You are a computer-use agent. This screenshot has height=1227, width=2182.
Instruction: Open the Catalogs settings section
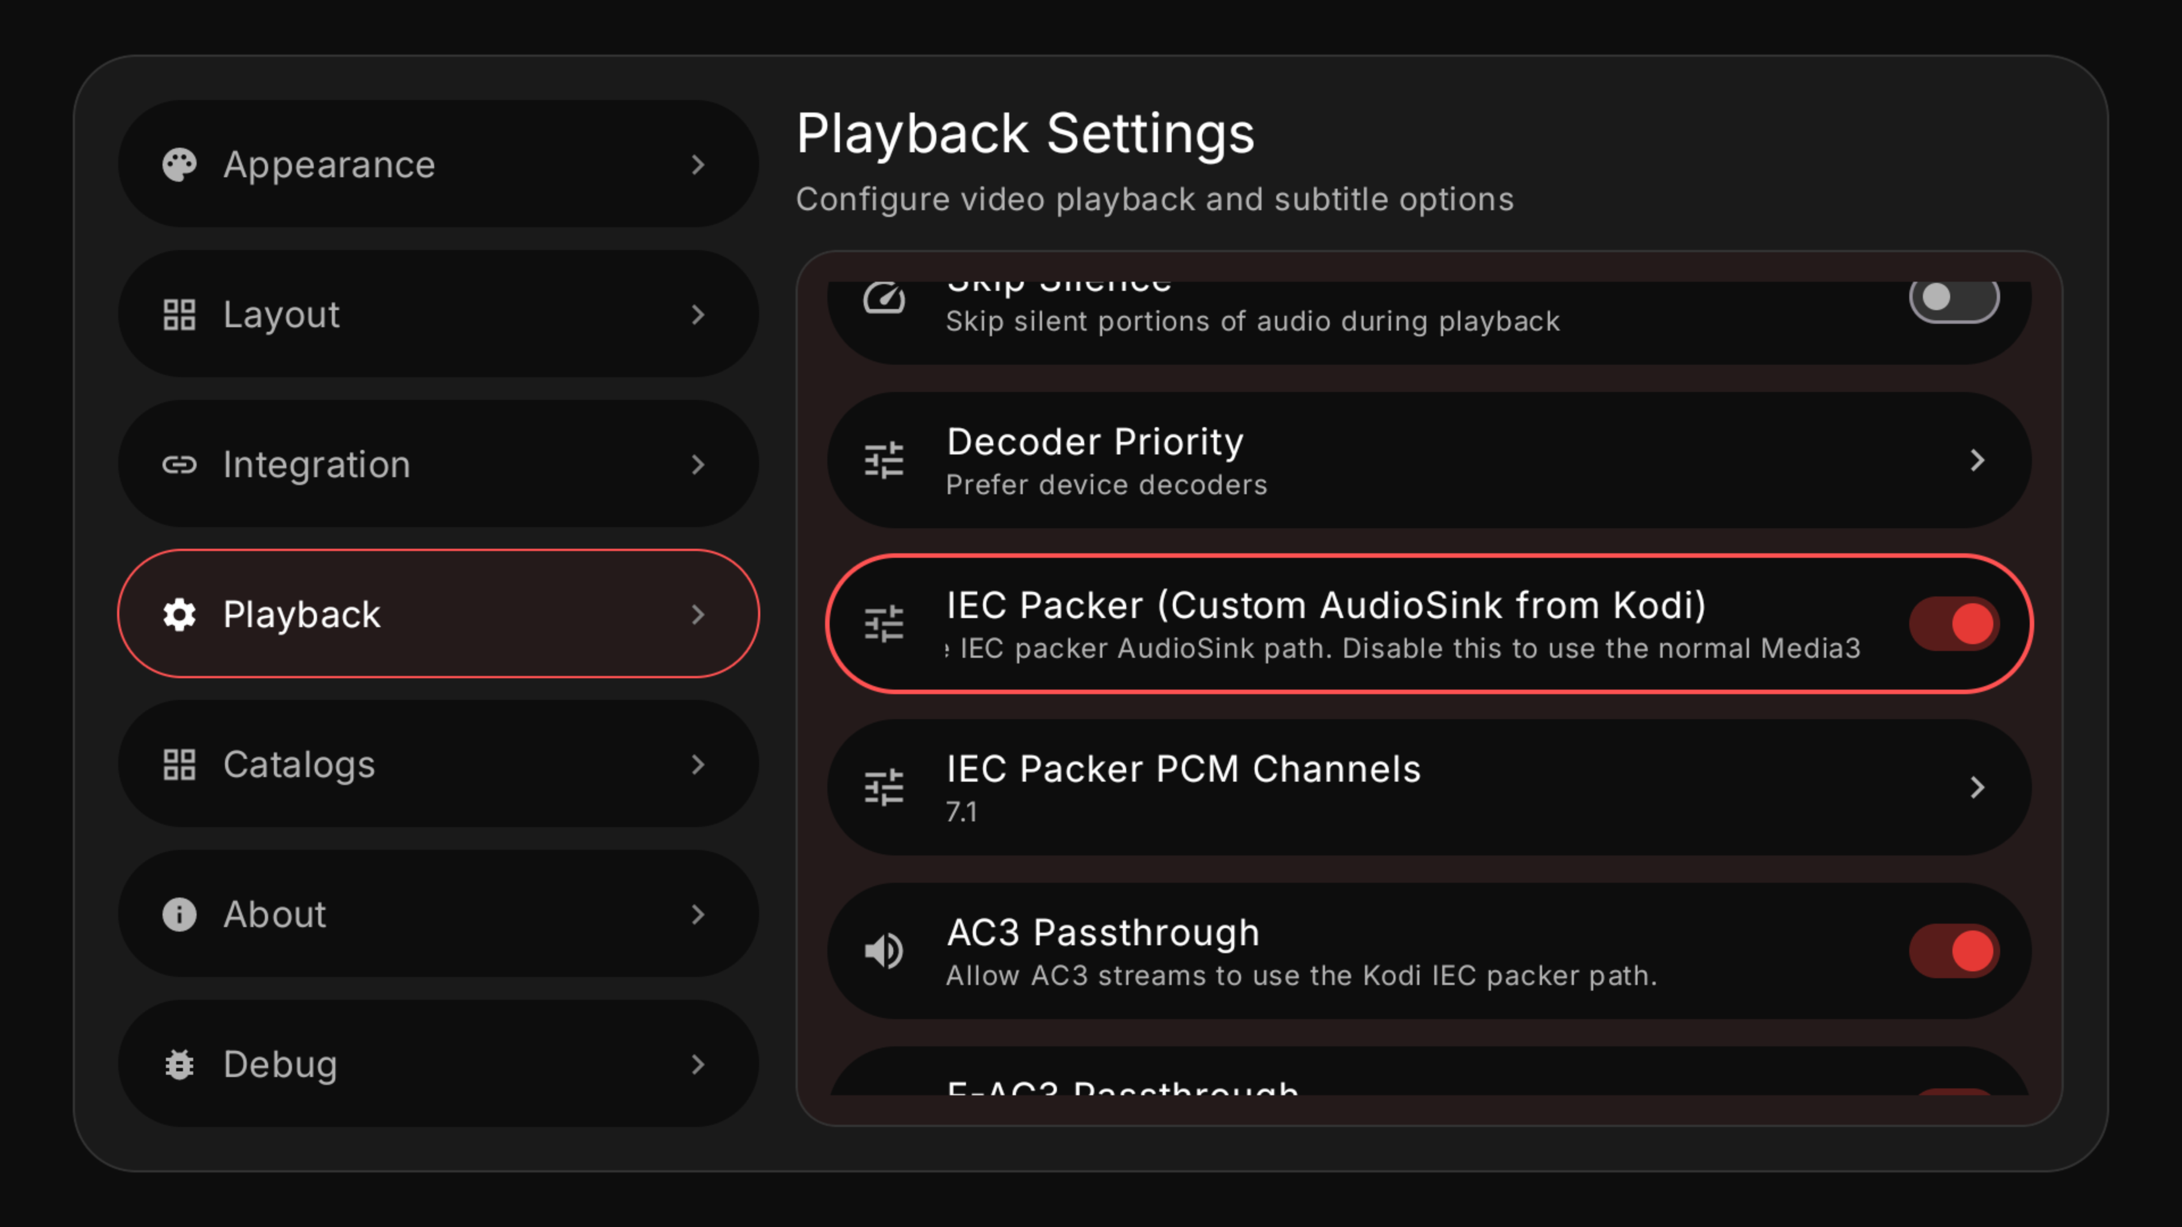click(x=438, y=764)
